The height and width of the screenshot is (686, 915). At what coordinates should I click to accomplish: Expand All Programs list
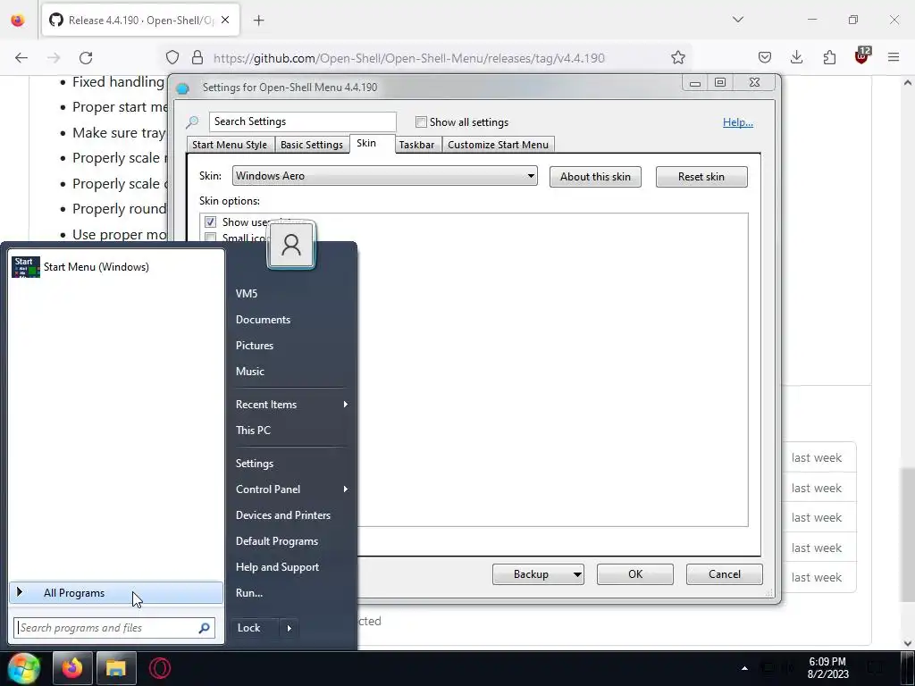116,593
